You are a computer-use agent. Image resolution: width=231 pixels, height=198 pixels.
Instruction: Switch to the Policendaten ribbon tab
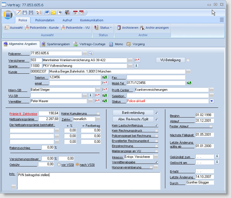[45, 20]
